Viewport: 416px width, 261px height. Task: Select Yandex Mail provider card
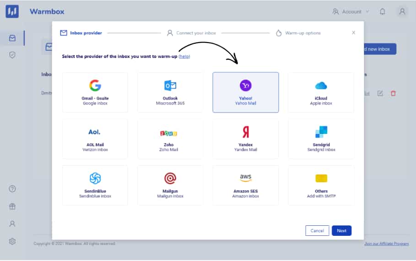tap(245, 139)
